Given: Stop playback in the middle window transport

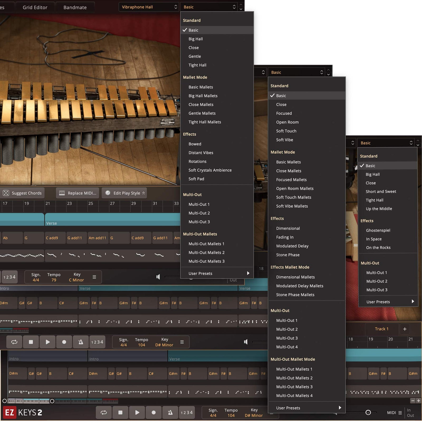Looking at the screenshot, I should (31, 342).
